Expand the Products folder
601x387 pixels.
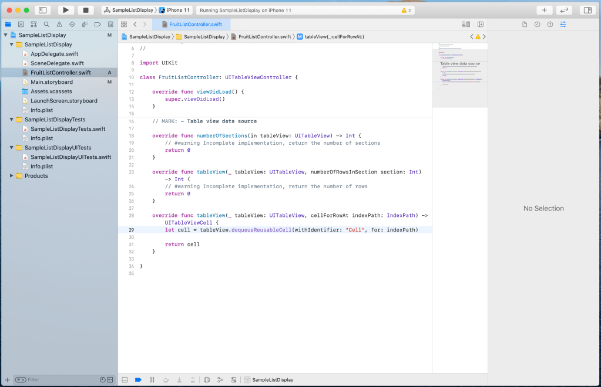pyautogui.click(x=12, y=176)
